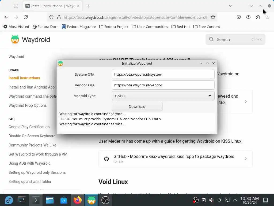Open system settings from the taskbar
274x206 pixels.
(x=22, y=200)
